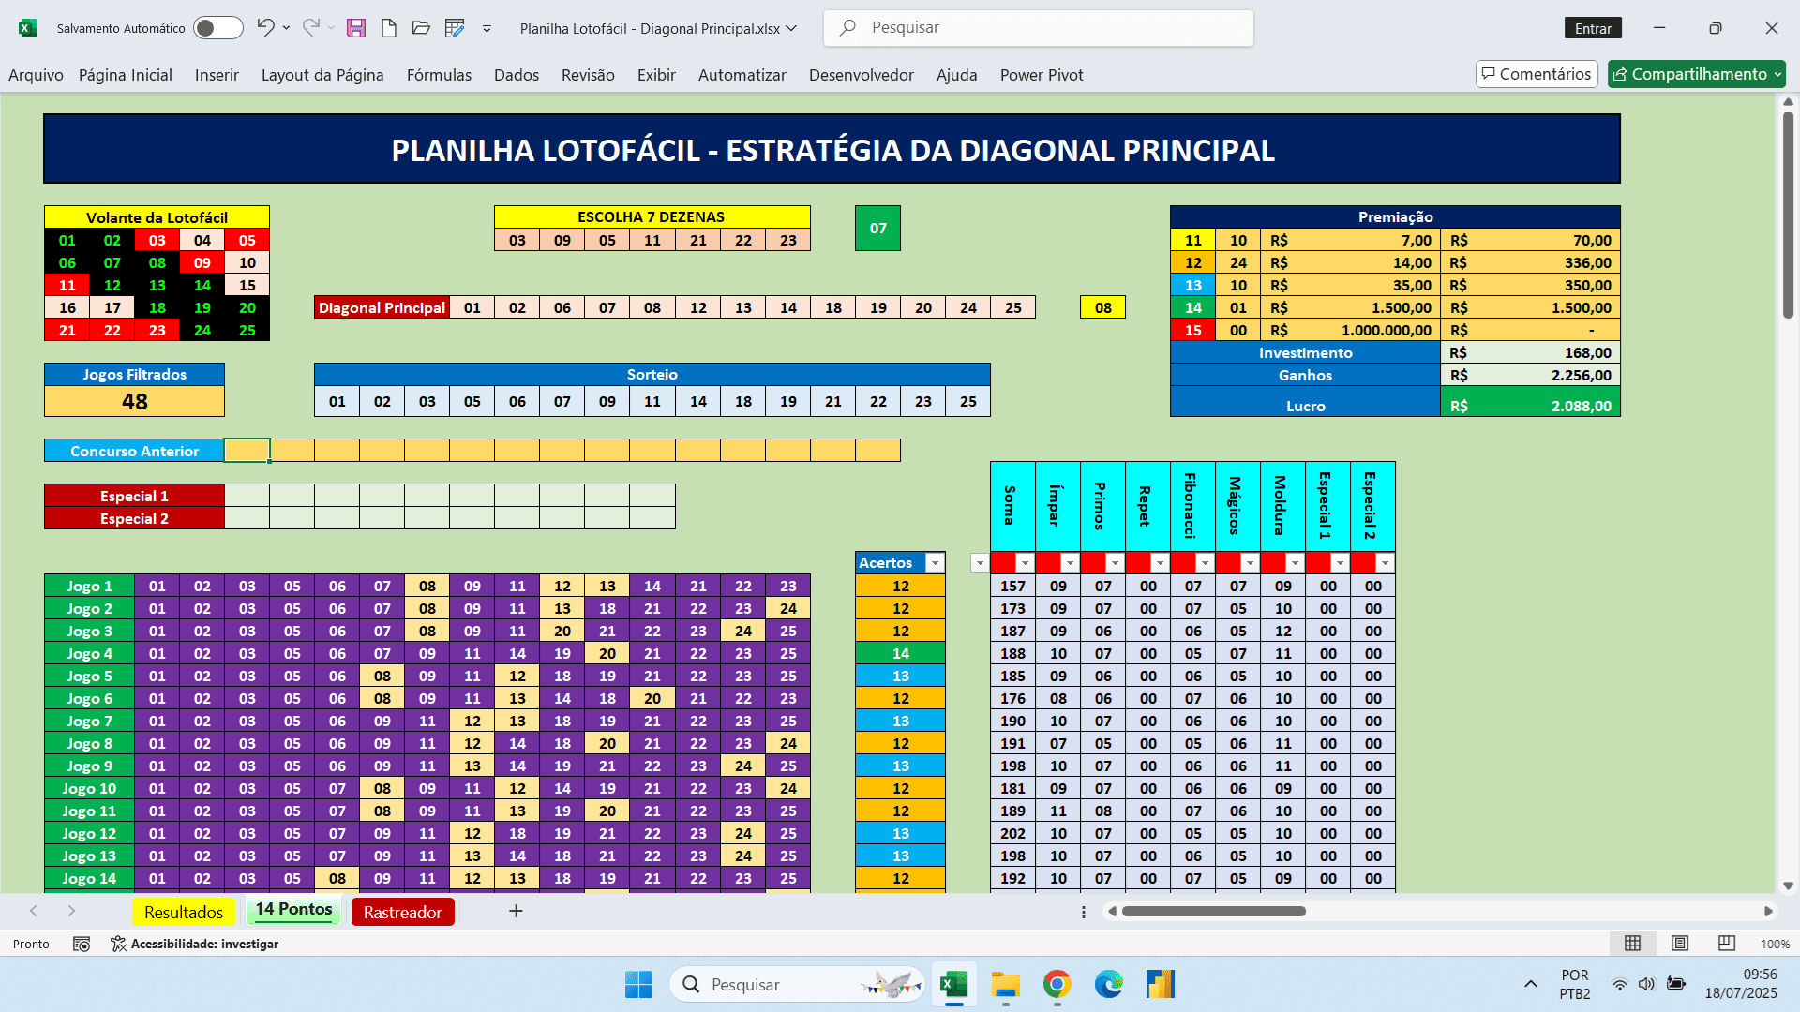Click the Comentários button
Screen dimensions: 1800x1012
pos(1536,74)
